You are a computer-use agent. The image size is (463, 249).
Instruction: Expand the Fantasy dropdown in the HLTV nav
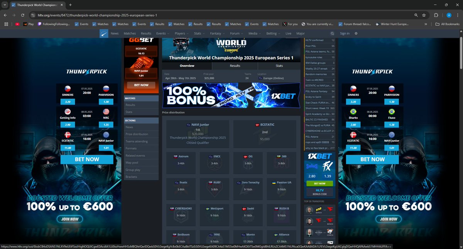[x=217, y=34]
